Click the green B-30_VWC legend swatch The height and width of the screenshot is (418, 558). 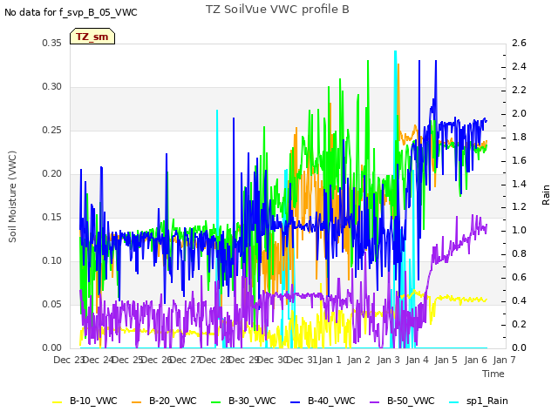coord(216,402)
